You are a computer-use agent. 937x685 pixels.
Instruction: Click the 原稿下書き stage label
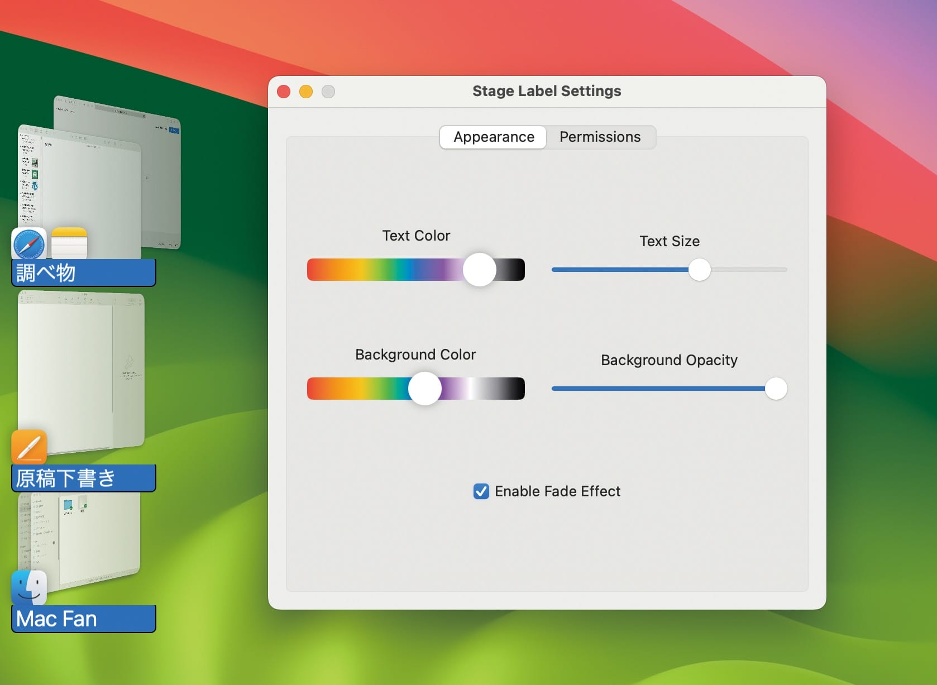pos(84,478)
